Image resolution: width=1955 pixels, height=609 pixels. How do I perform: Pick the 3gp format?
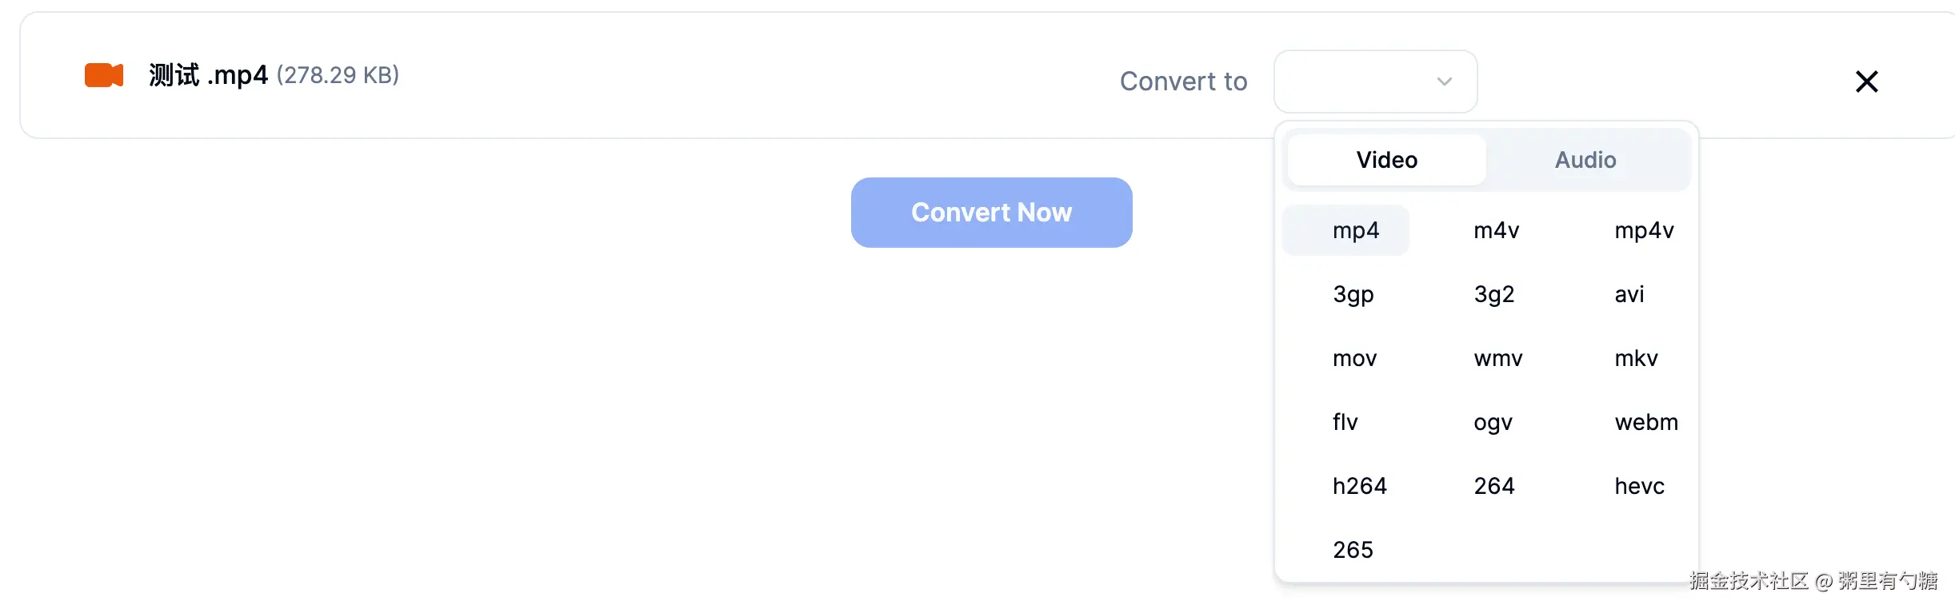click(1353, 294)
